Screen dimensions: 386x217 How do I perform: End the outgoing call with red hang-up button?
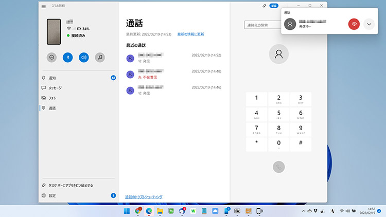pyautogui.click(x=354, y=24)
